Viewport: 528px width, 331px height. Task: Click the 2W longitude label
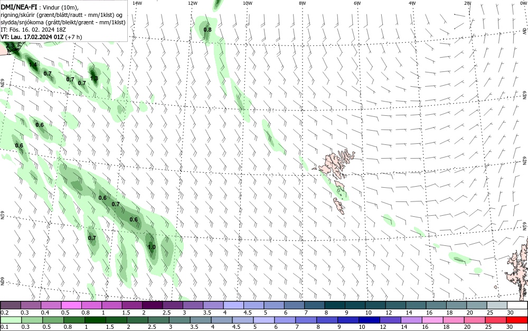(467, 3)
